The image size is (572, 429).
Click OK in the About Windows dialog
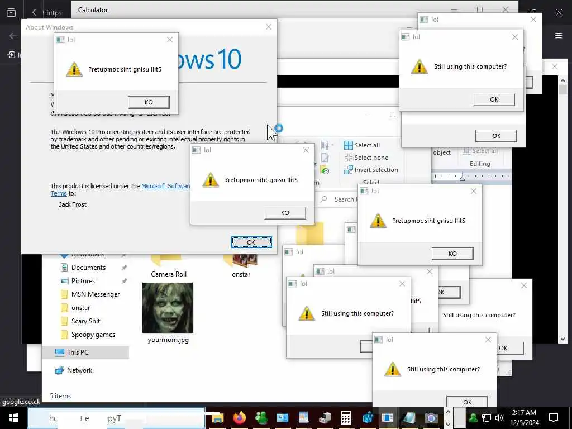pos(251,242)
